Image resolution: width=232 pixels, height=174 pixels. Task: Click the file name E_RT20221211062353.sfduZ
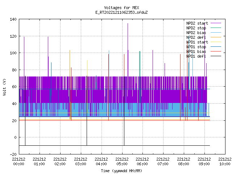(x=121, y=12)
